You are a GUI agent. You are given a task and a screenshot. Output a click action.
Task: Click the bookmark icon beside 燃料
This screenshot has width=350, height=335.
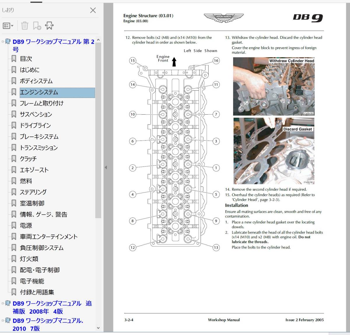pyautogui.click(x=14, y=181)
